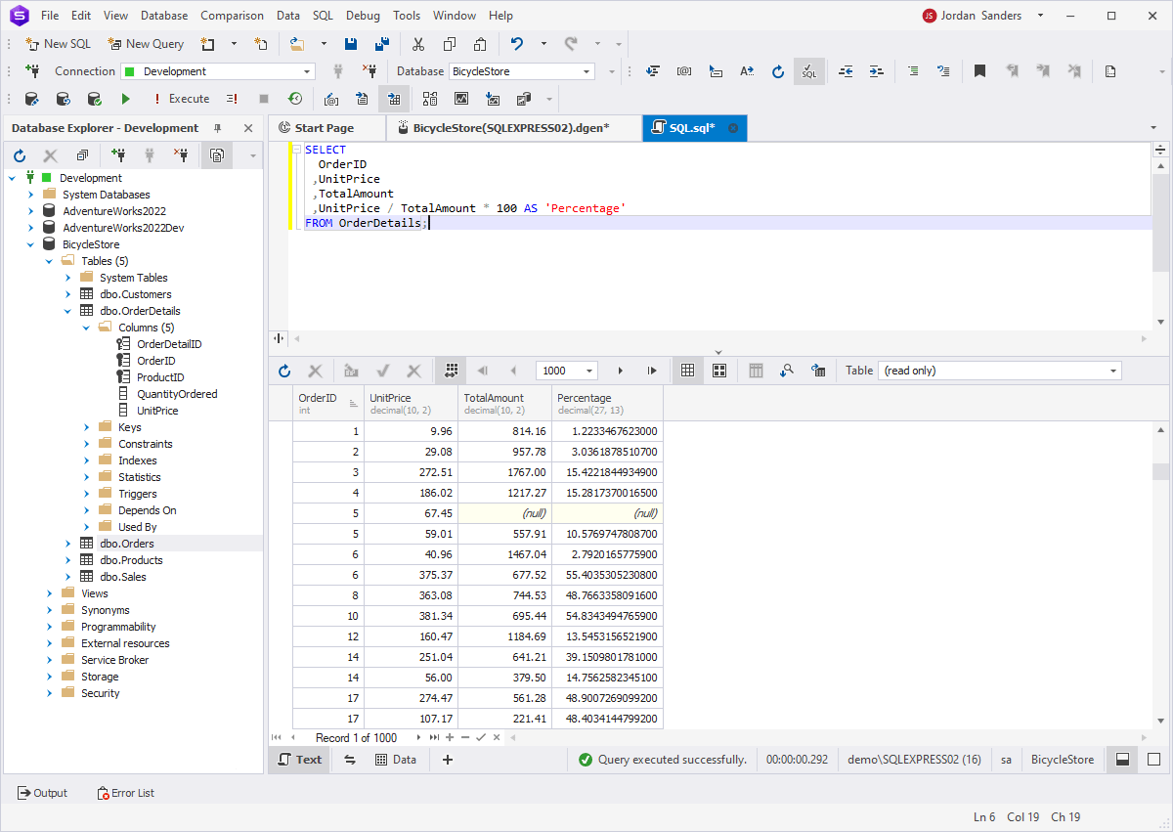Expand the Programmability folder
Viewport: 1173px width, 832px height.
point(50,627)
